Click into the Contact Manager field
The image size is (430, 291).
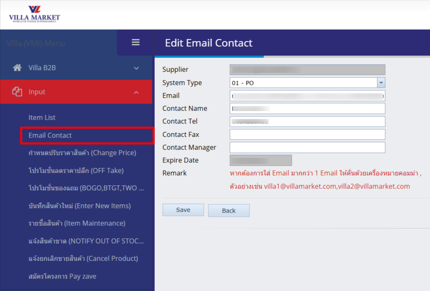(x=307, y=148)
